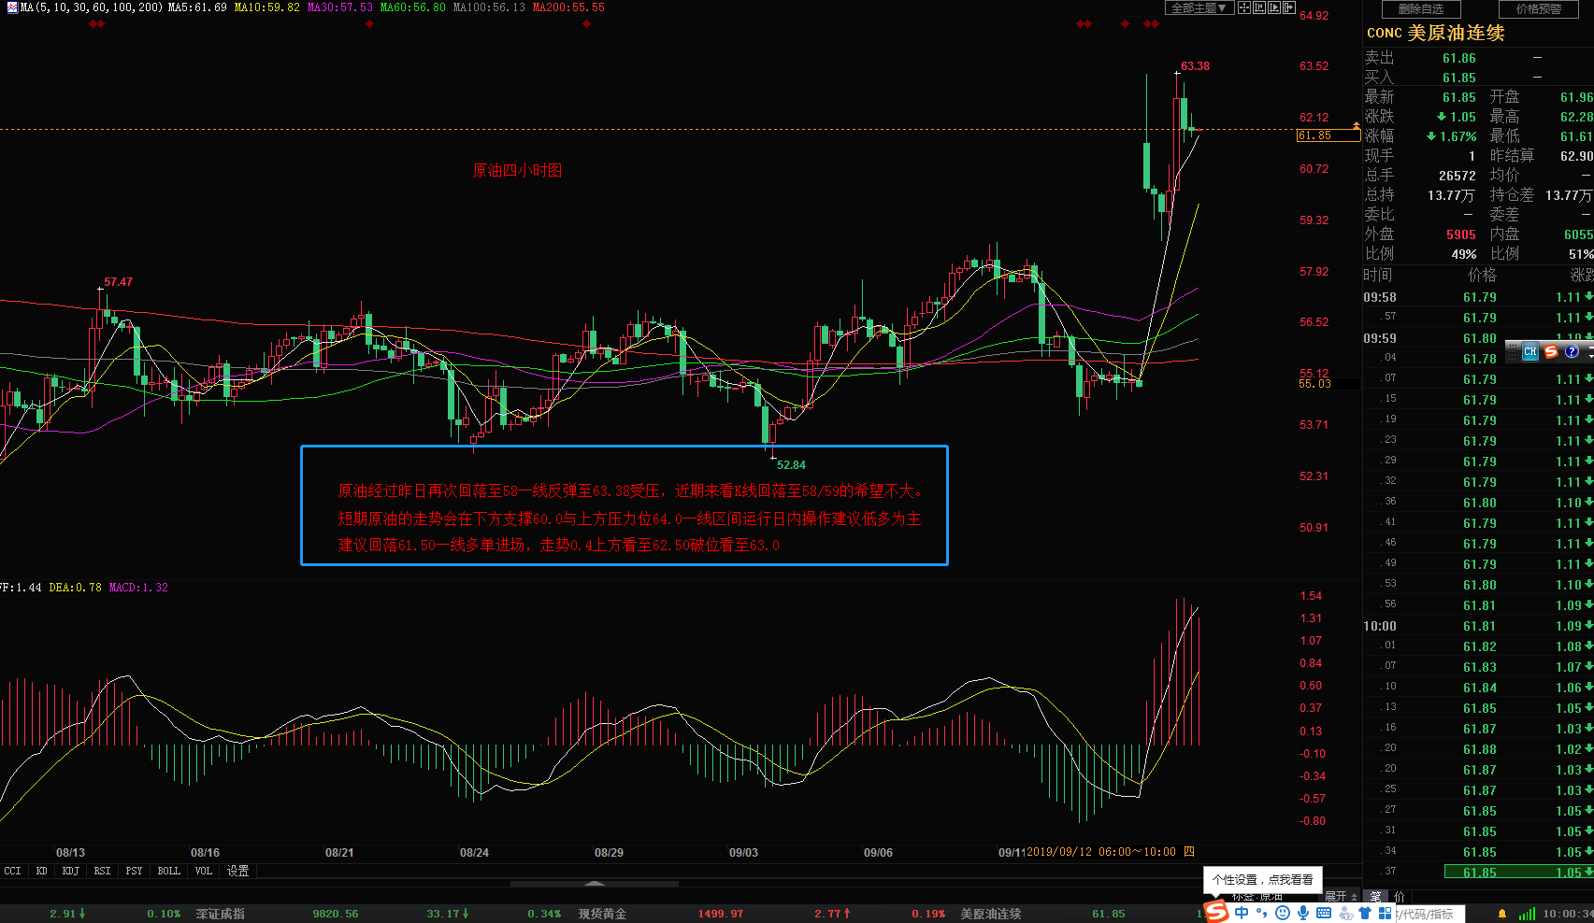Click the 价格预警 button
The height and width of the screenshot is (923, 1594).
1538,8
